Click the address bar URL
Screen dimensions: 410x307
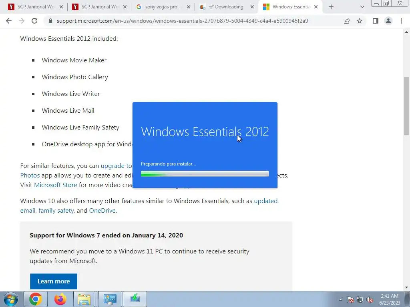[182, 21]
